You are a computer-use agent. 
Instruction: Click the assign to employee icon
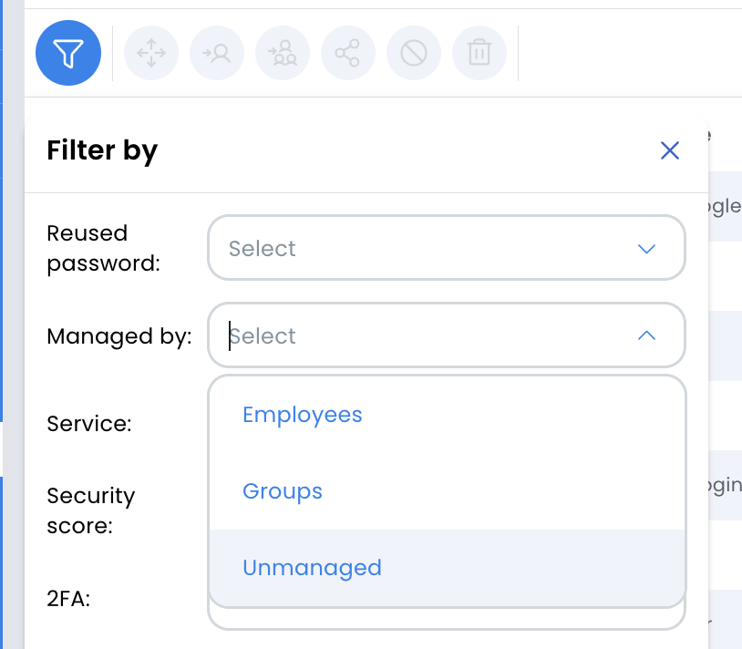tap(217, 53)
